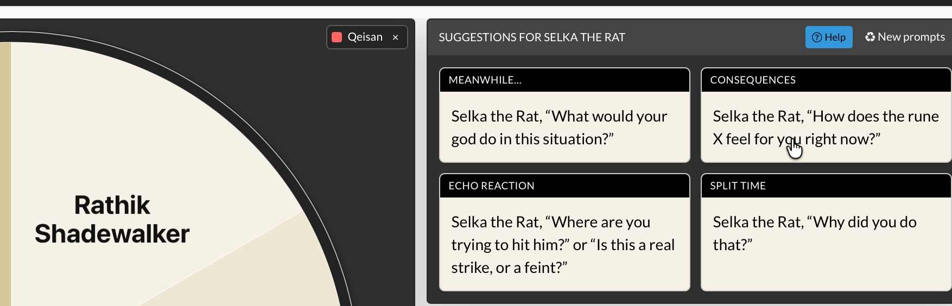Click the question mark icon in Help
This screenshot has height=306, width=952.
click(816, 37)
